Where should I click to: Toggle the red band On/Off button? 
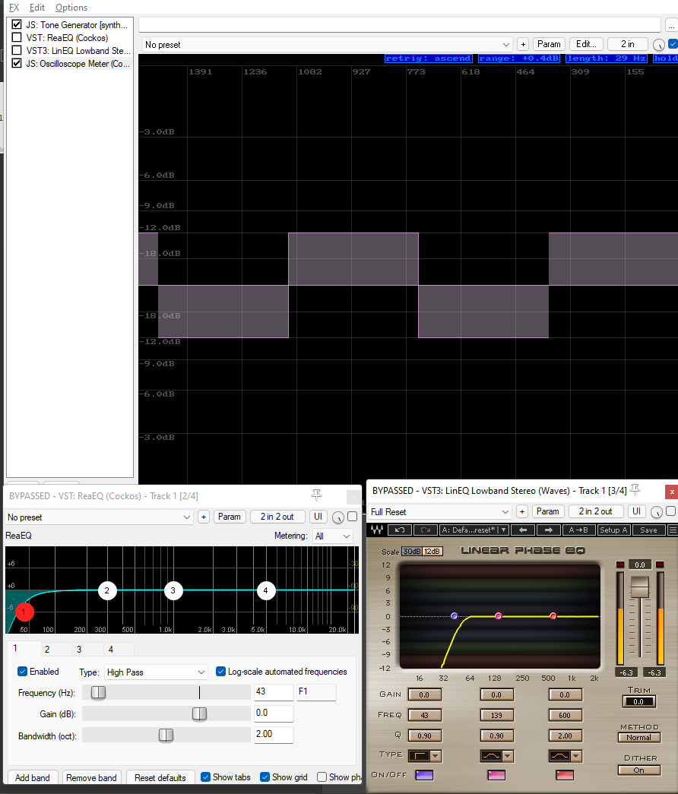(565, 775)
